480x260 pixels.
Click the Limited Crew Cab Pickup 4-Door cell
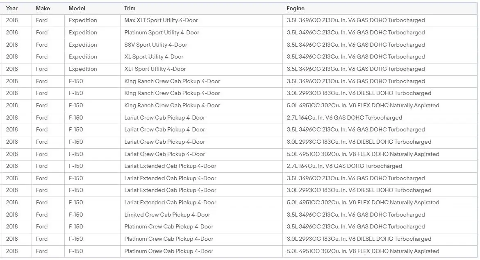[167, 215]
